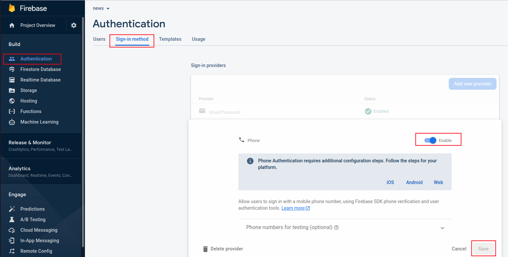Image resolution: width=508 pixels, height=257 pixels.
Task: Expand Phone numbers for testing section
Action: tap(442, 228)
